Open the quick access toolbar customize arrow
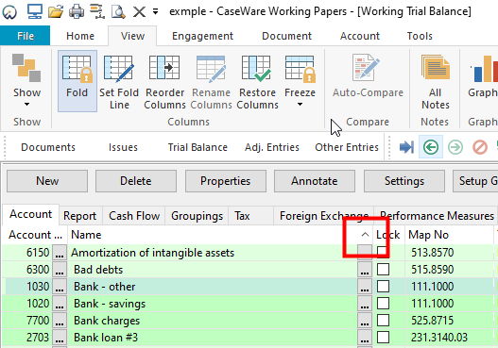498x348 pixels. click(x=155, y=12)
